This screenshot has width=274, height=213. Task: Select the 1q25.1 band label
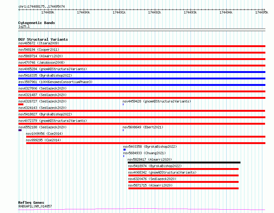(24, 27)
